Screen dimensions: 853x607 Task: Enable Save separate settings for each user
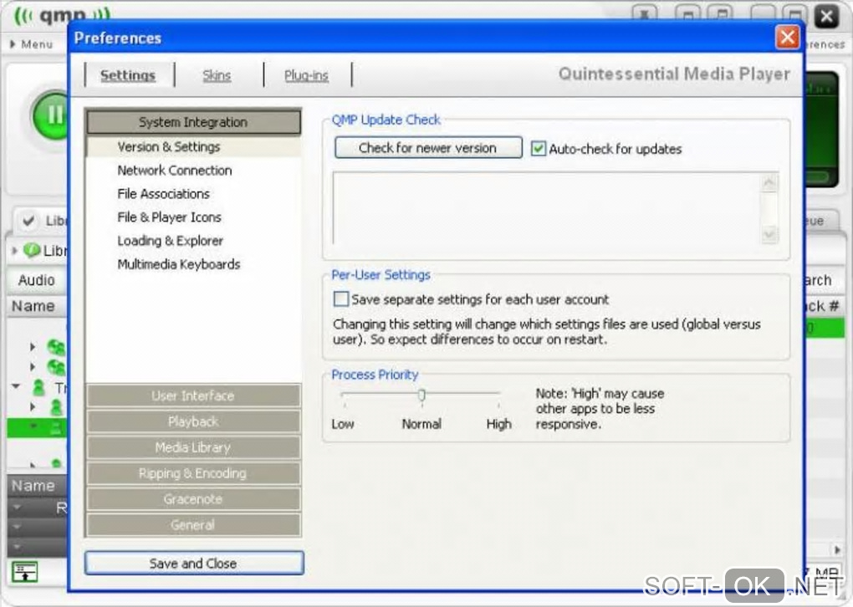(340, 299)
